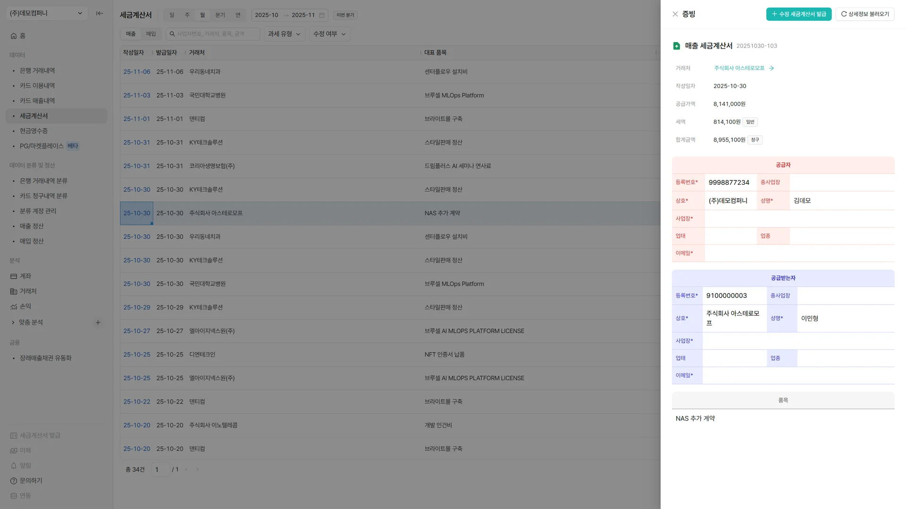The height and width of the screenshot is (509, 906).
Task: Click plus icon beside 맞춤 분석
Action: click(x=98, y=322)
